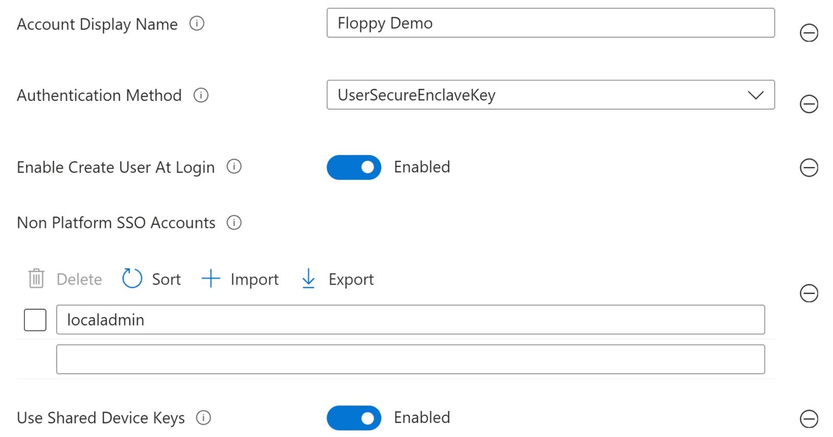833x437 pixels.
Task: Click the Enable Create User At Login info icon
Action: click(234, 167)
